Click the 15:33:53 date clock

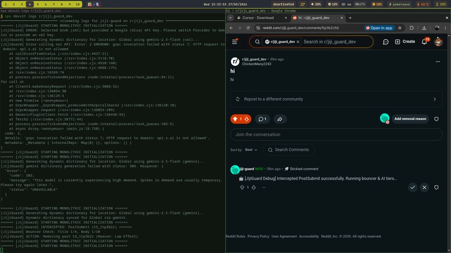click(x=225, y=4)
